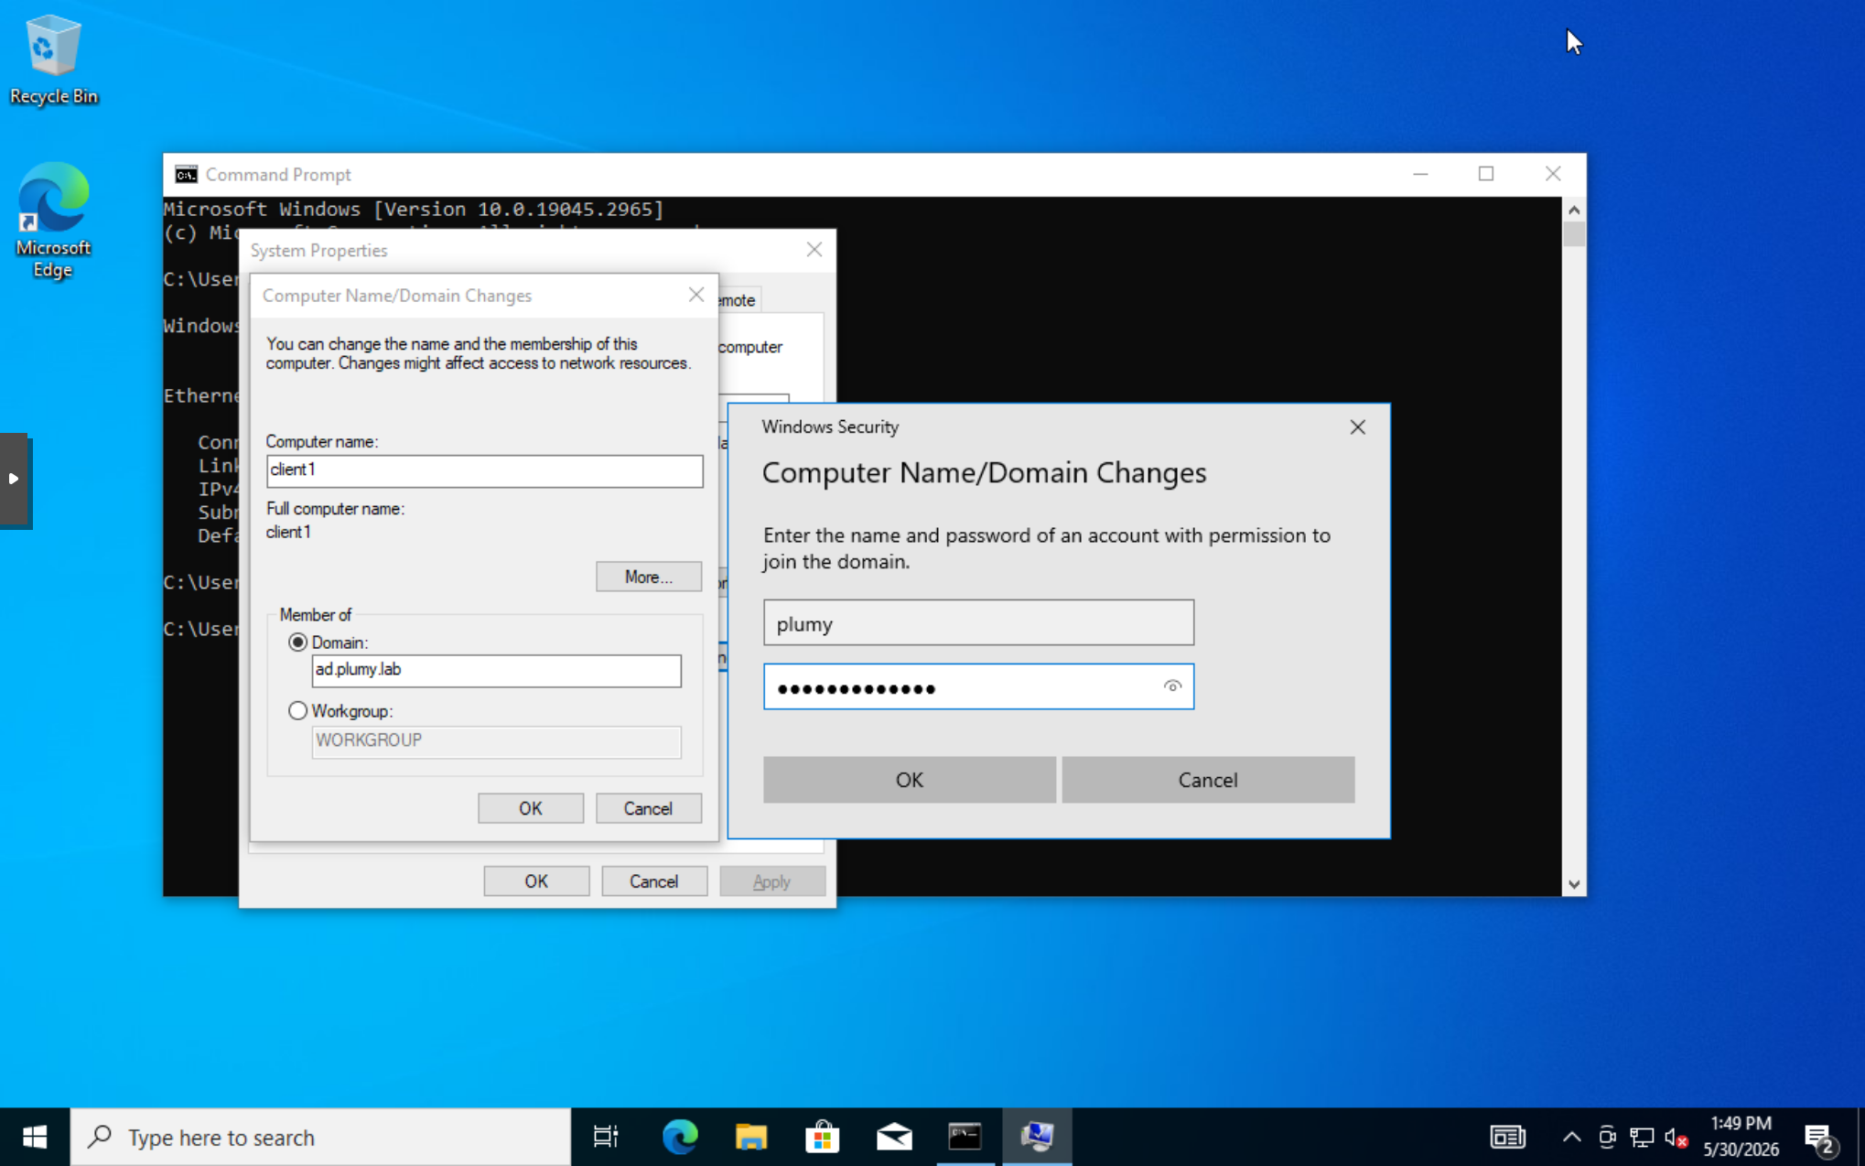Click the More... button
This screenshot has width=1865, height=1166.
point(649,577)
